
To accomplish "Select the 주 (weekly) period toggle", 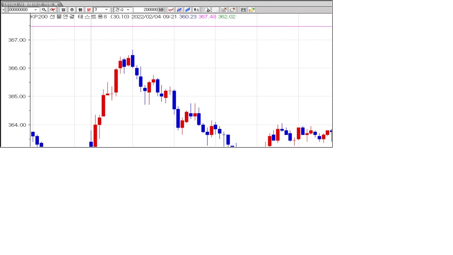I will pyautogui.click(x=72, y=9).
